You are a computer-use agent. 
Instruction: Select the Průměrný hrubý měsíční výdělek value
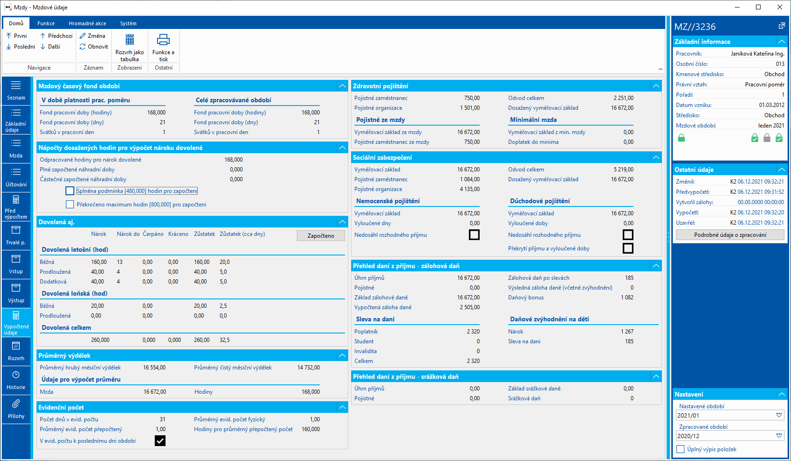(154, 368)
